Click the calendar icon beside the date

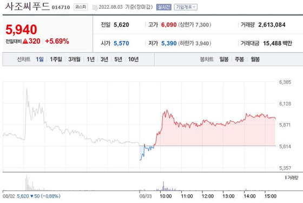click(x=95, y=8)
